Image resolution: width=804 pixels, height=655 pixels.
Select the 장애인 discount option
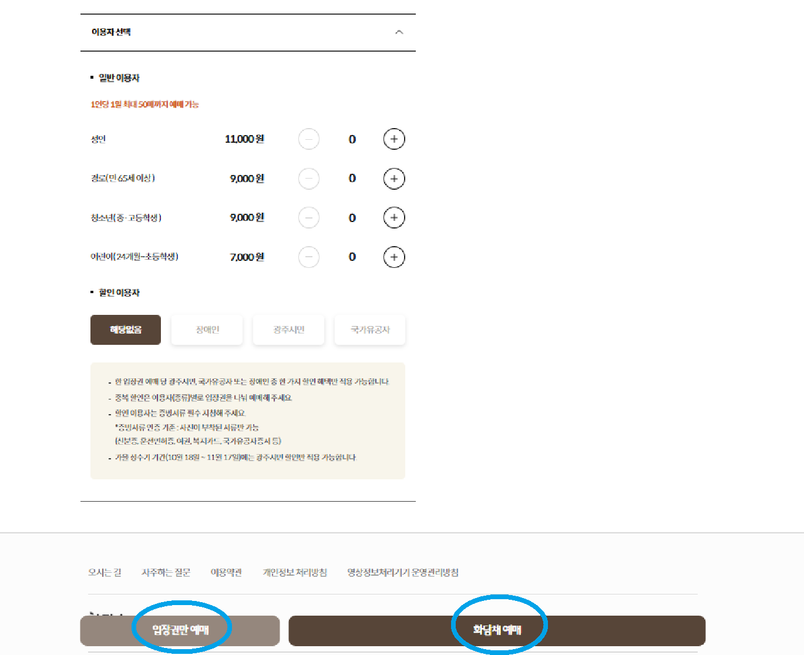point(207,330)
